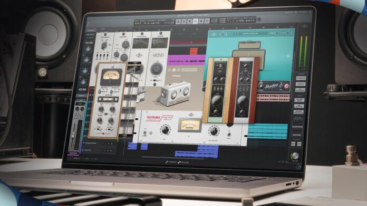Click the Stop button in the transport bar
The image size is (367, 206).
(x=190, y=22)
